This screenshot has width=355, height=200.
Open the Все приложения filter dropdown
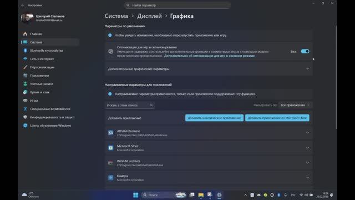(295, 105)
